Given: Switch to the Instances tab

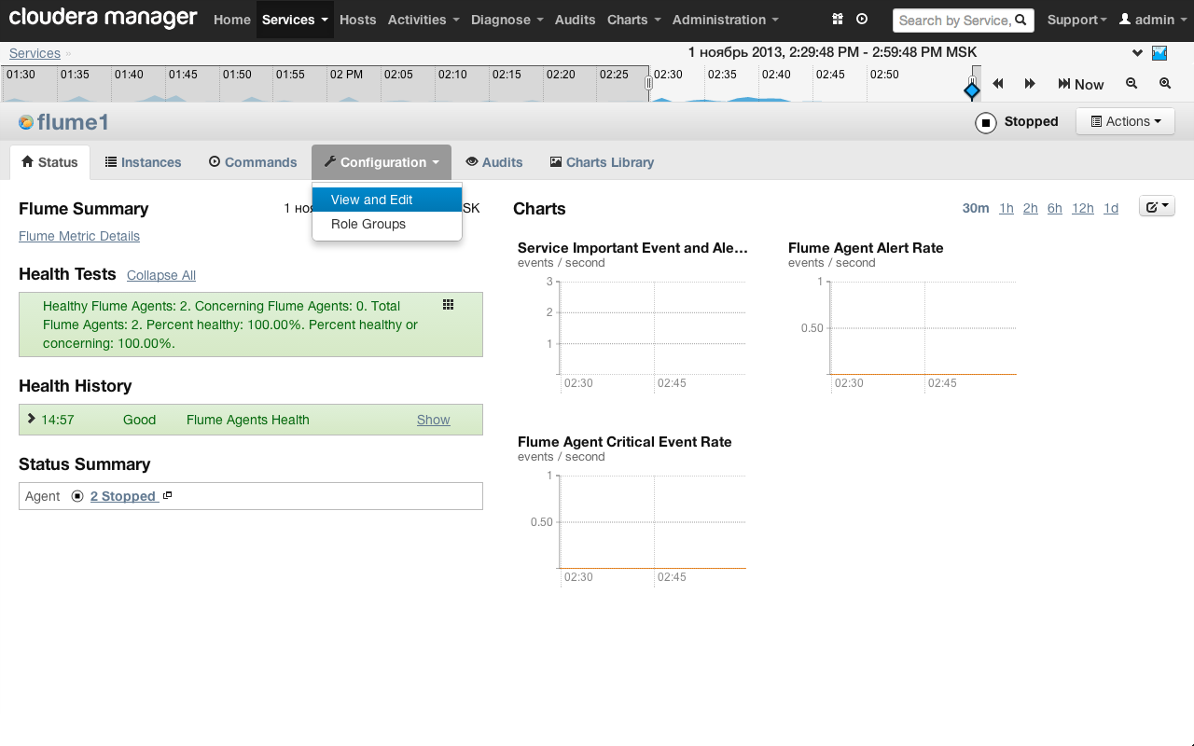Looking at the screenshot, I should pos(143,162).
